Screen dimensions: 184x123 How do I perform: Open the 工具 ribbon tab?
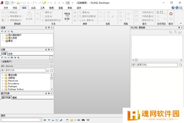click(x=42, y=8)
